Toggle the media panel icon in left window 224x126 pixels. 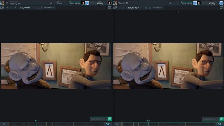(x=2, y=7)
